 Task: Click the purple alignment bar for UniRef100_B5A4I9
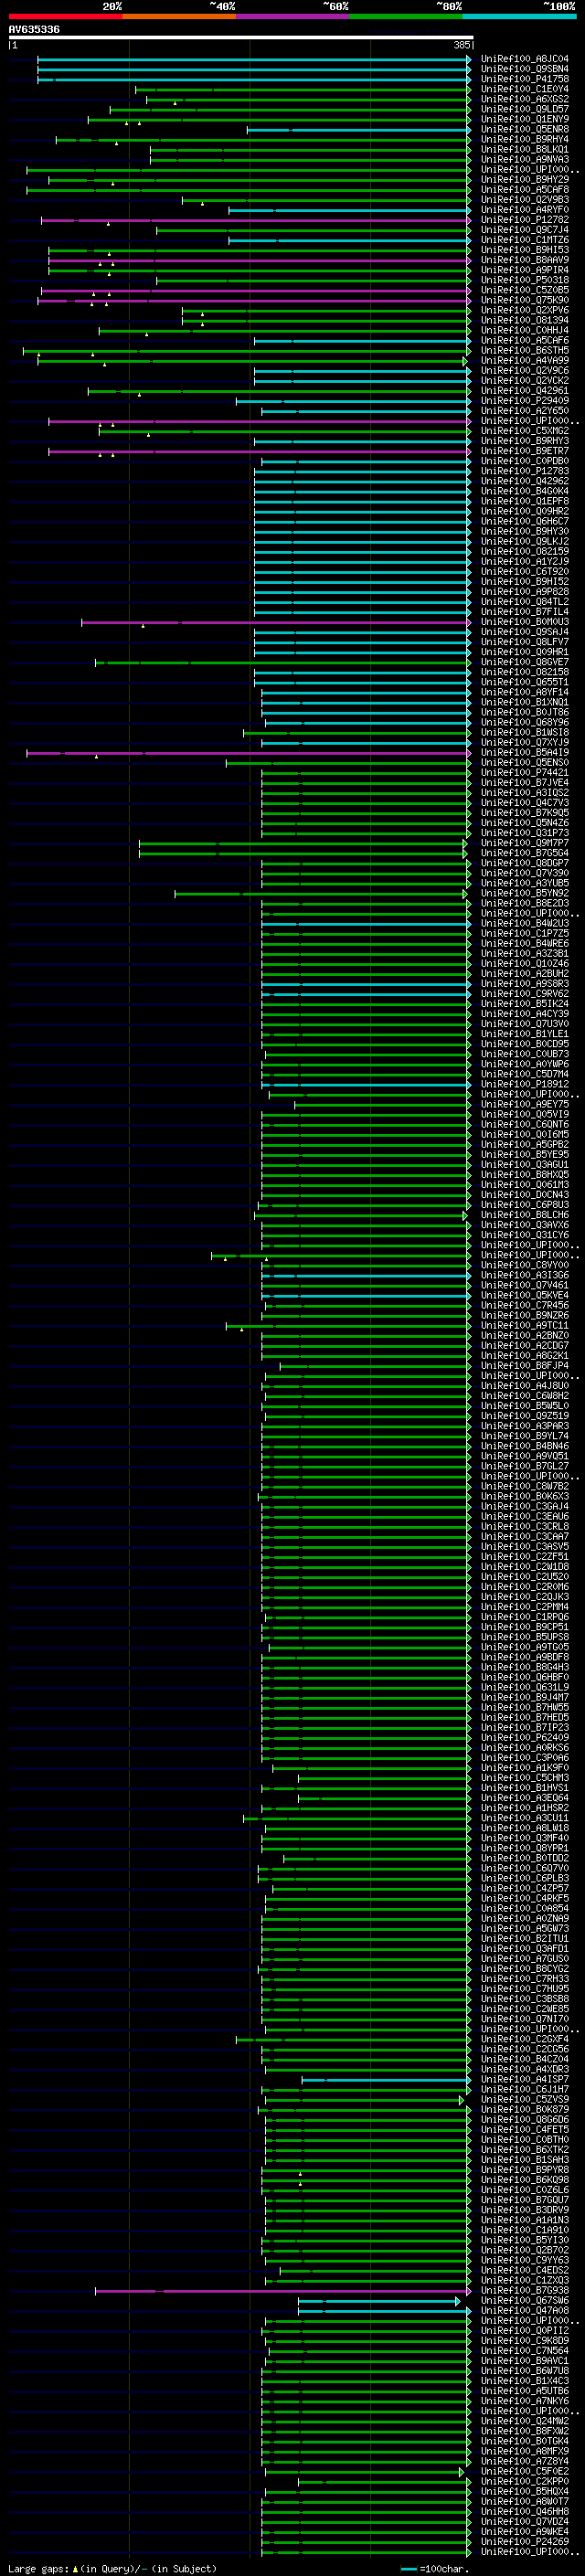pos(248,753)
